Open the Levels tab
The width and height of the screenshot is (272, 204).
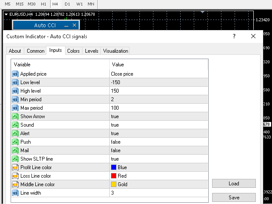tap(91, 51)
